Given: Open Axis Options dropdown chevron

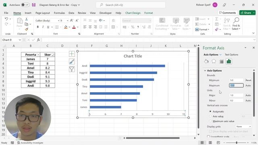Looking at the screenshot, I should click(221, 55).
